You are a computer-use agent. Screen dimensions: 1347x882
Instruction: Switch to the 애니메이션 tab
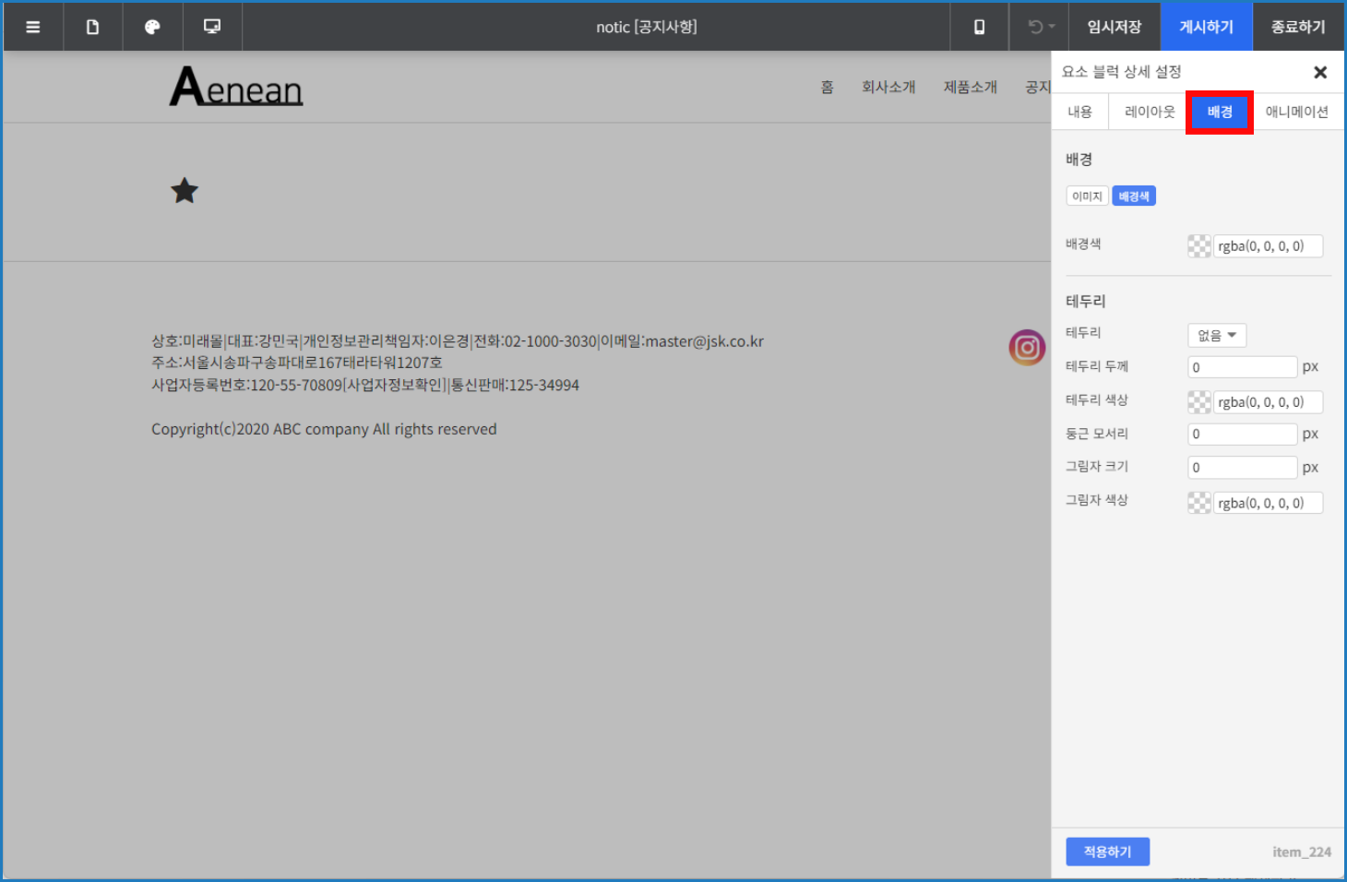(x=1296, y=112)
